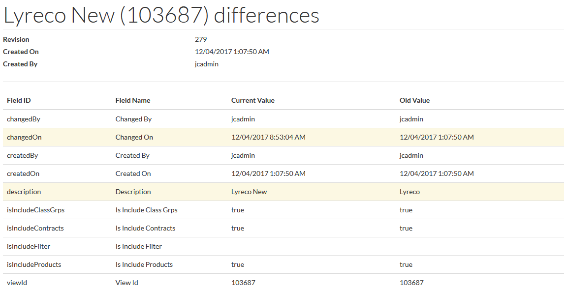Click the 'Field Name' column header
Image resolution: width=567 pixels, height=289 pixels.
point(133,100)
